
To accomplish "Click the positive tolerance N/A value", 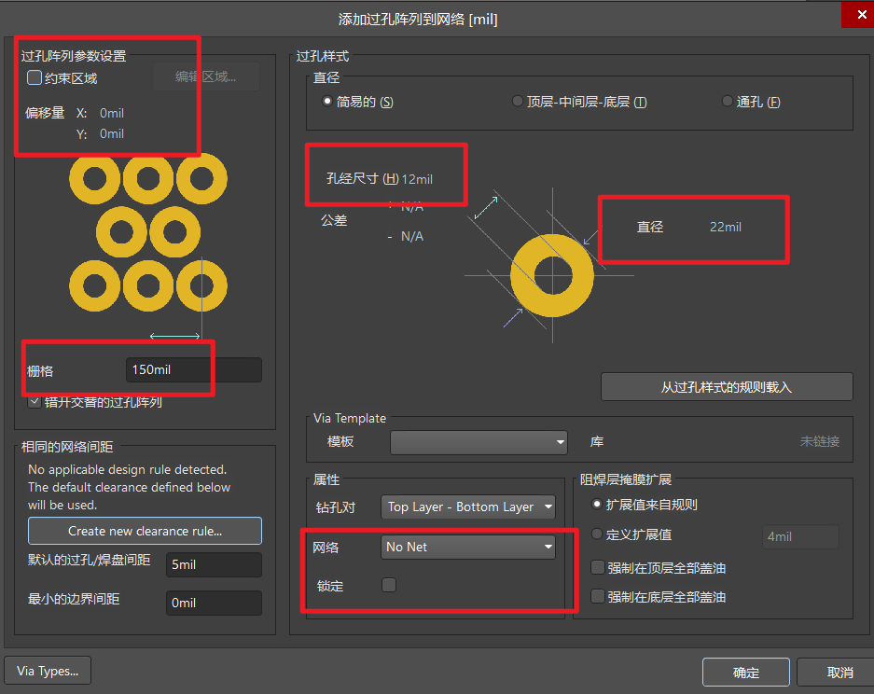I will tap(412, 207).
